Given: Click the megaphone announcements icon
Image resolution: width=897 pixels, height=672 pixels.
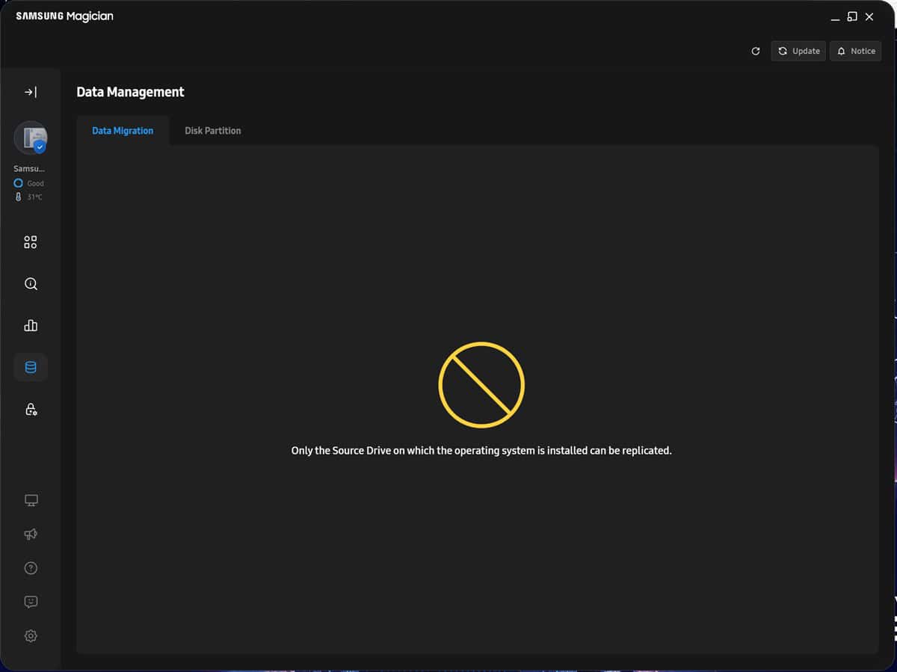Looking at the screenshot, I should (x=31, y=534).
